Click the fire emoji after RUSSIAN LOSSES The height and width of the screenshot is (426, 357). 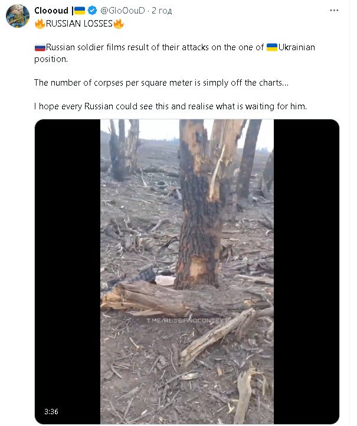click(118, 24)
